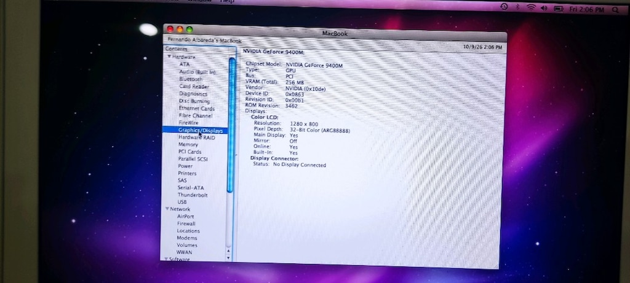
Task: Select Thunderbolt entry
Action: pyautogui.click(x=193, y=195)
